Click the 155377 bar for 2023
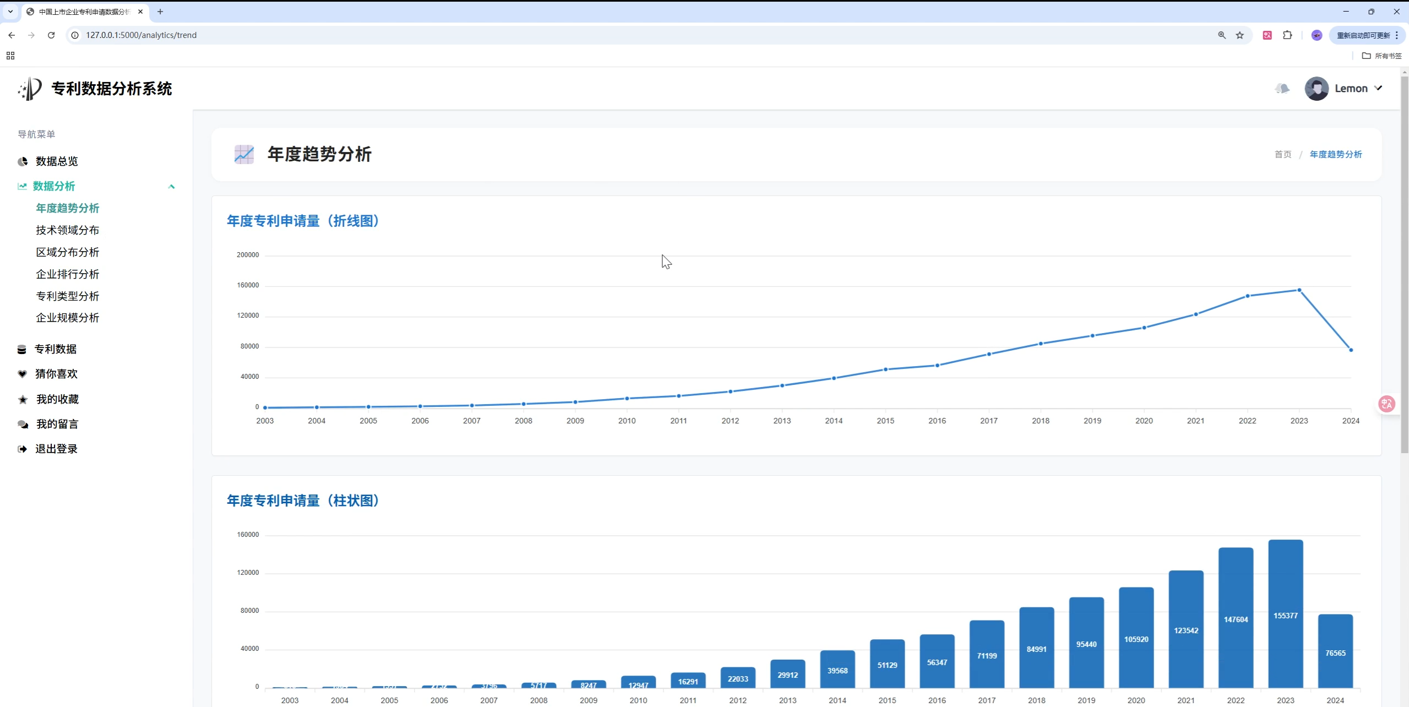The height and width of the screenshot is (707, 1409). coord(1286,614)
